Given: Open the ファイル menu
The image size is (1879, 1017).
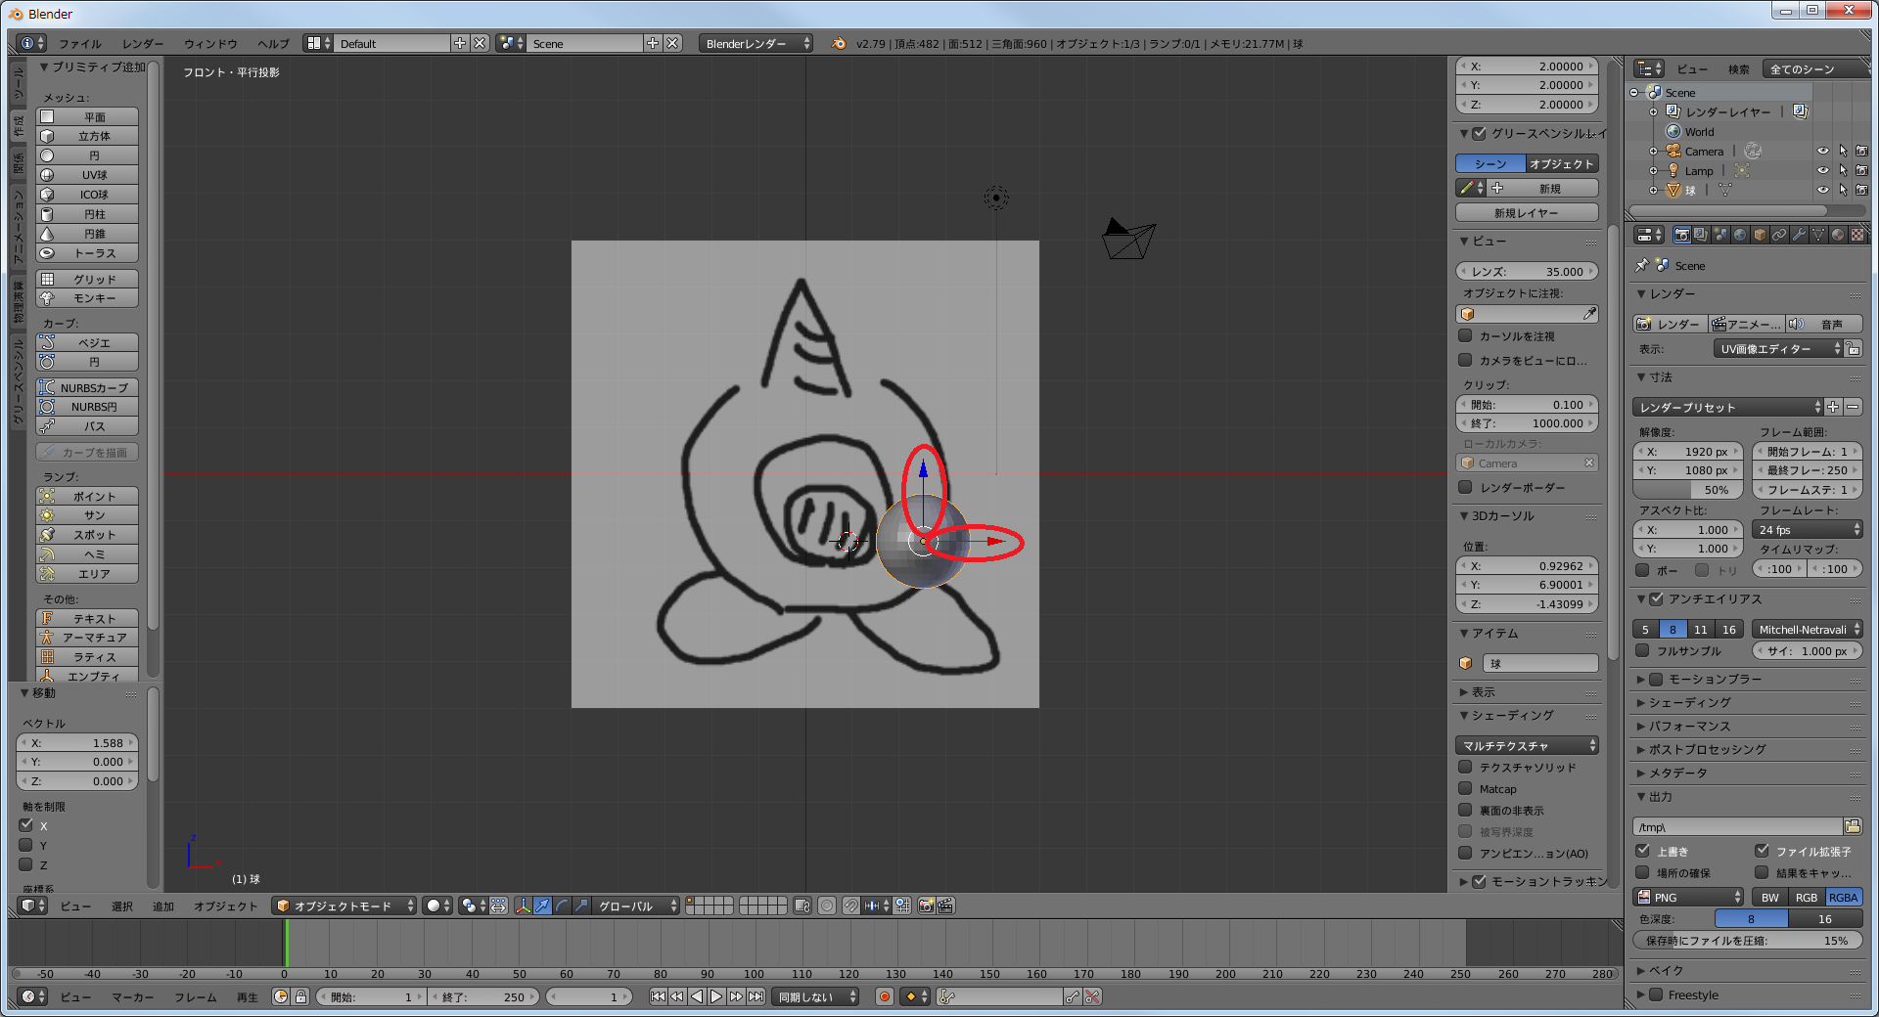Looking at the screenshot, I should coord(80,44).
